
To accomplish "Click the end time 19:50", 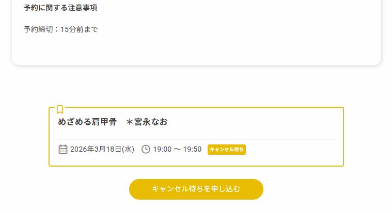I will pos(192,150).
